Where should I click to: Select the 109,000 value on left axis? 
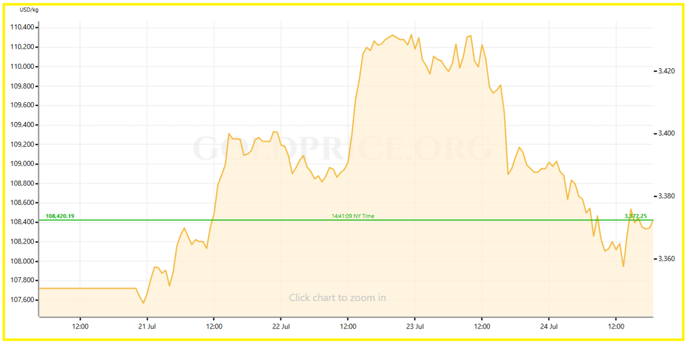(23, 164)
